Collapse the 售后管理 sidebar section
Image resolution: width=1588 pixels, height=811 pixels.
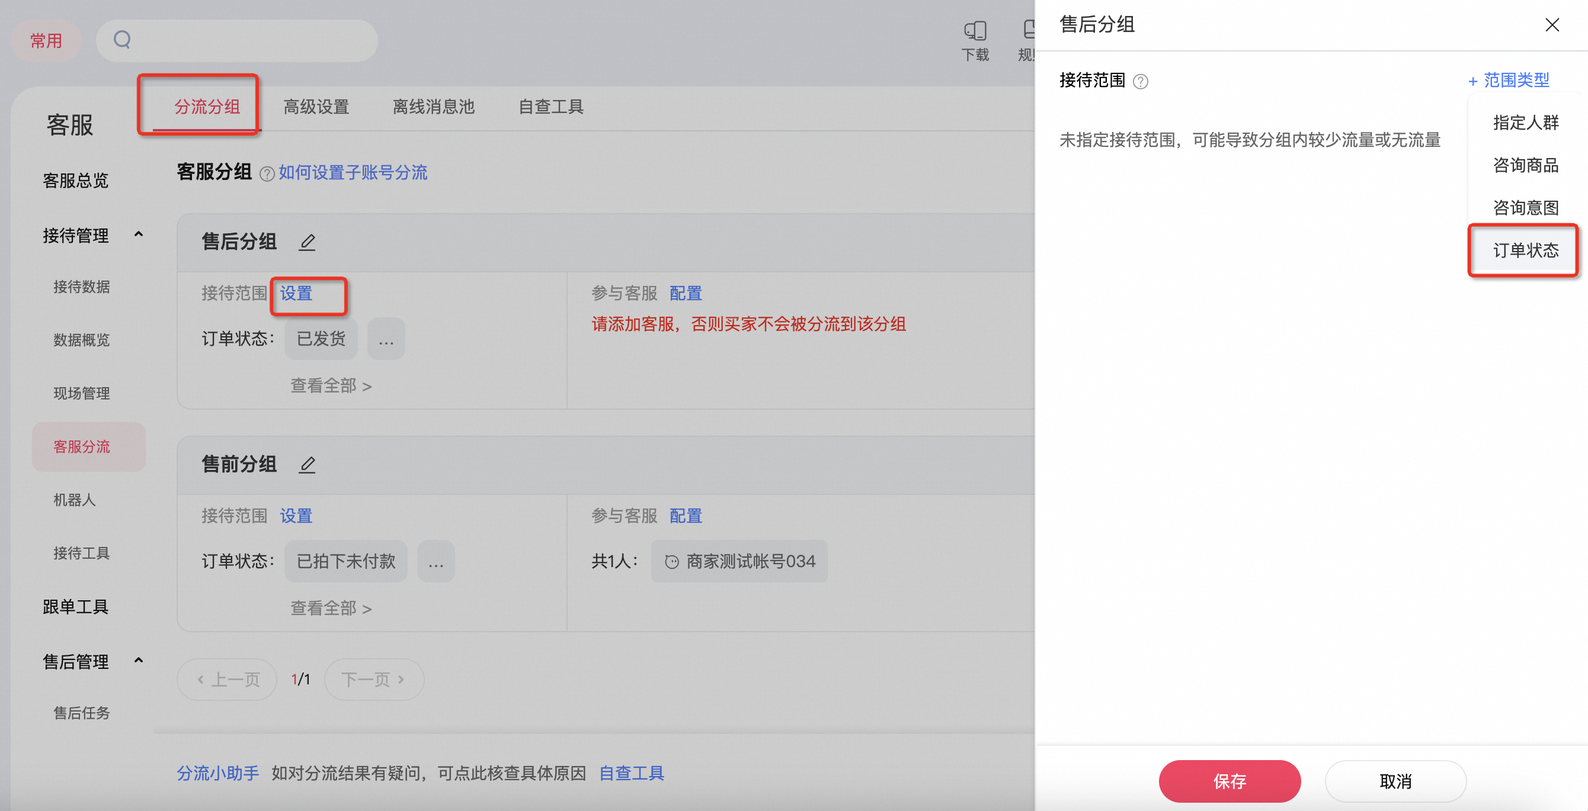click(x=139, y=661)
